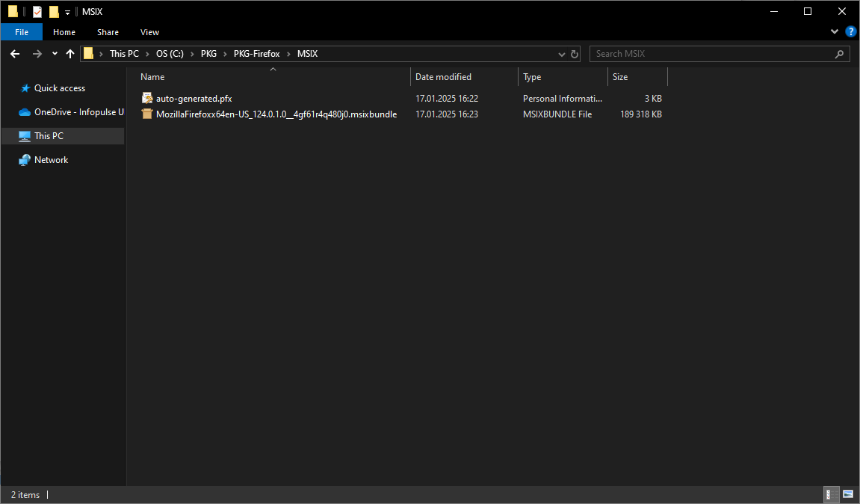Viewport: 860px width, 504px height.
Task: Select the MozillaFirefox msixbundle file
Action: [x=276, y=114]
